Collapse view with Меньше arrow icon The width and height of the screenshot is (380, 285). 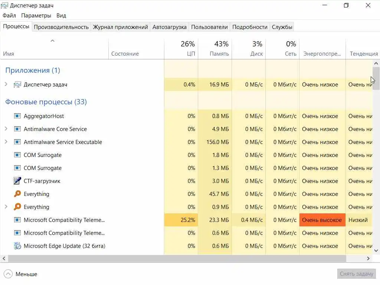(x=8, y=274)
